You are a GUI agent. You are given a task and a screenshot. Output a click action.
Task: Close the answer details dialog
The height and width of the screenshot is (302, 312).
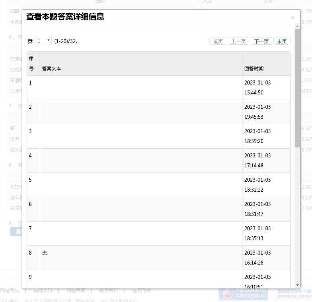[293, 18]
